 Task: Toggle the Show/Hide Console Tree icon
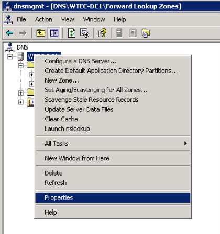(x=54, y=33)
